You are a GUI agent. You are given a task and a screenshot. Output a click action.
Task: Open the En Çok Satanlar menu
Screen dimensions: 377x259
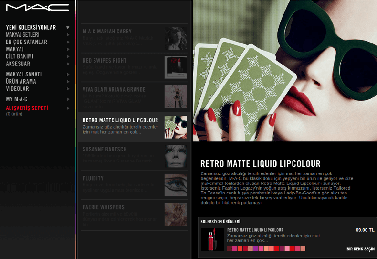coord(26,42)
